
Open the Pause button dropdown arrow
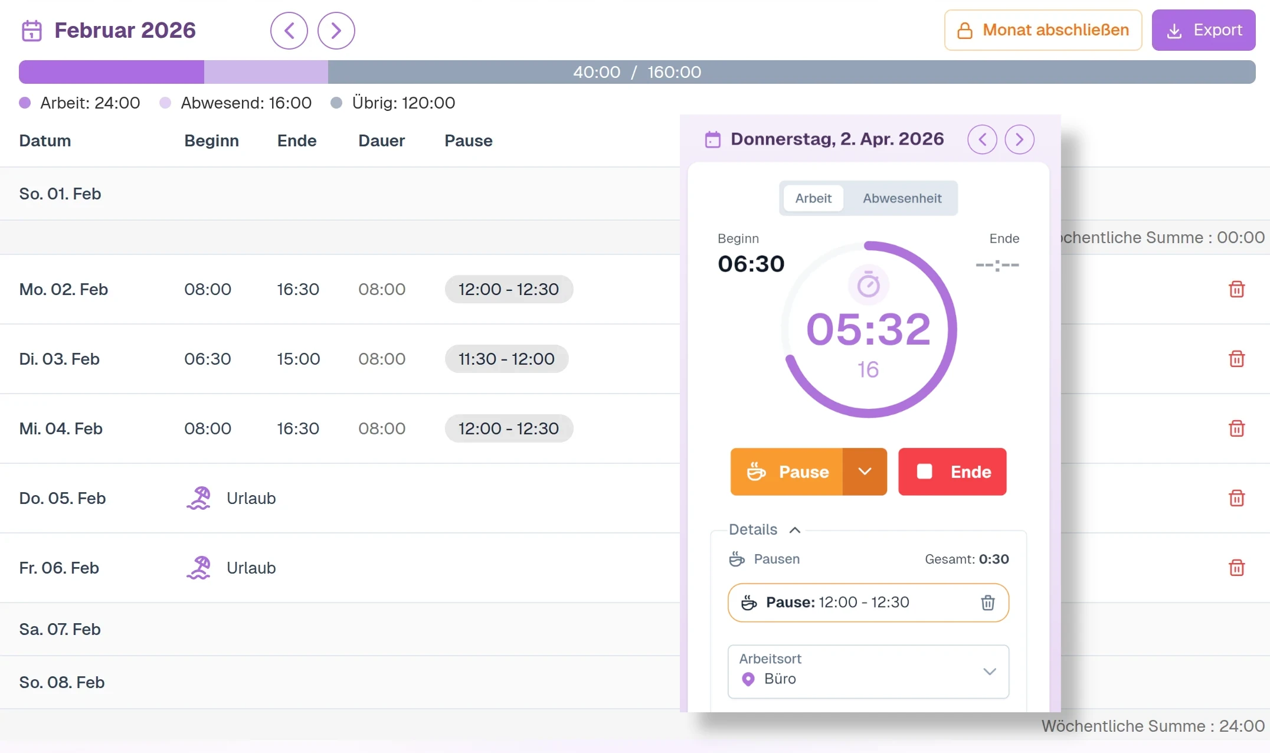[x=865, y=472]
